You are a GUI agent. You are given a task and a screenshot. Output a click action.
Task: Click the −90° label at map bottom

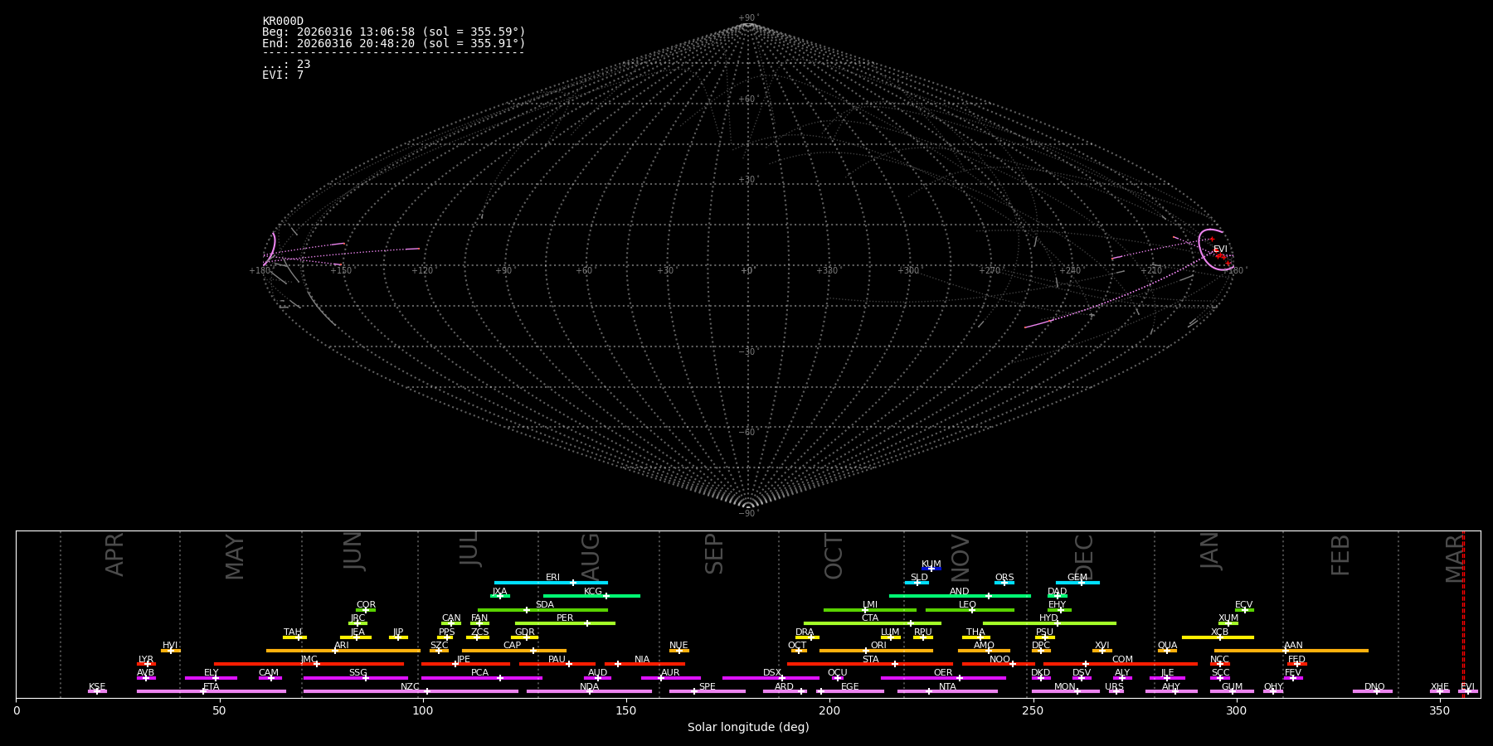coord(748,514)
